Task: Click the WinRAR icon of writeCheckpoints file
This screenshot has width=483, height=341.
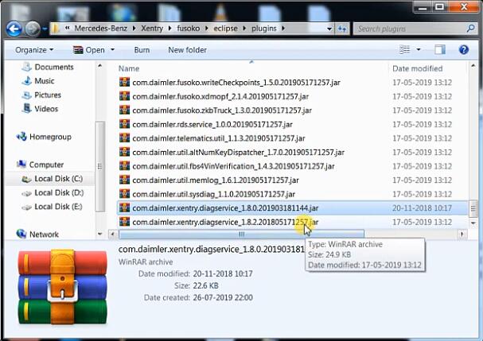Action: click(124, 82)
